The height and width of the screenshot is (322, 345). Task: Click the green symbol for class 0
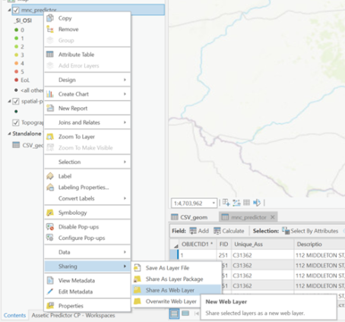16,30
